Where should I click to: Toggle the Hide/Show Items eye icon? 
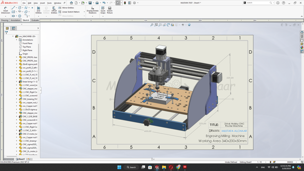(183, 25)
